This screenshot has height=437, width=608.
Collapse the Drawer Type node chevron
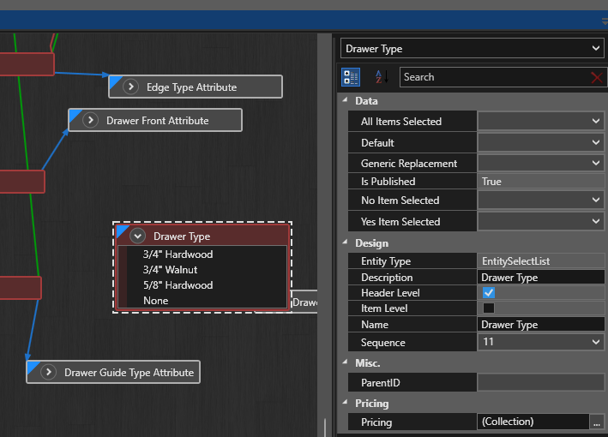click(137, 236)
